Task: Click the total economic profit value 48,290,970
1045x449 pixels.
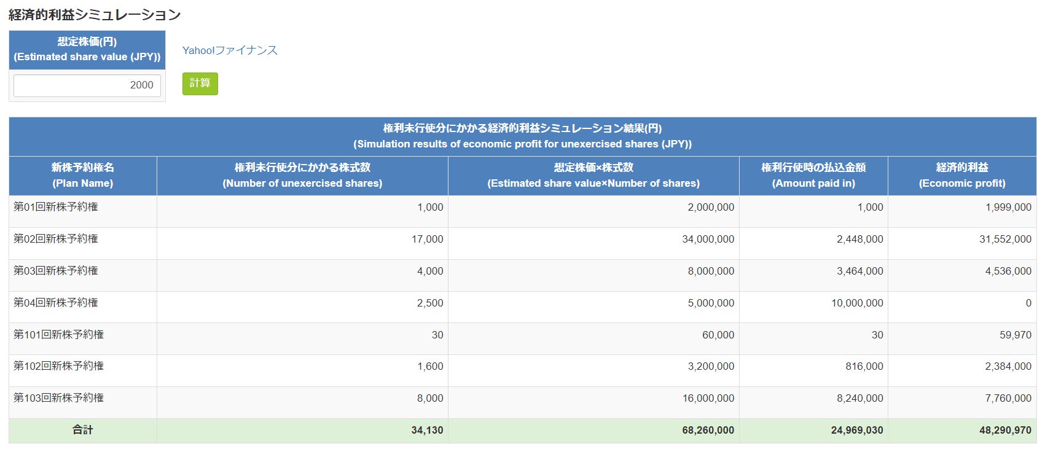Action: pos(1005,431)
